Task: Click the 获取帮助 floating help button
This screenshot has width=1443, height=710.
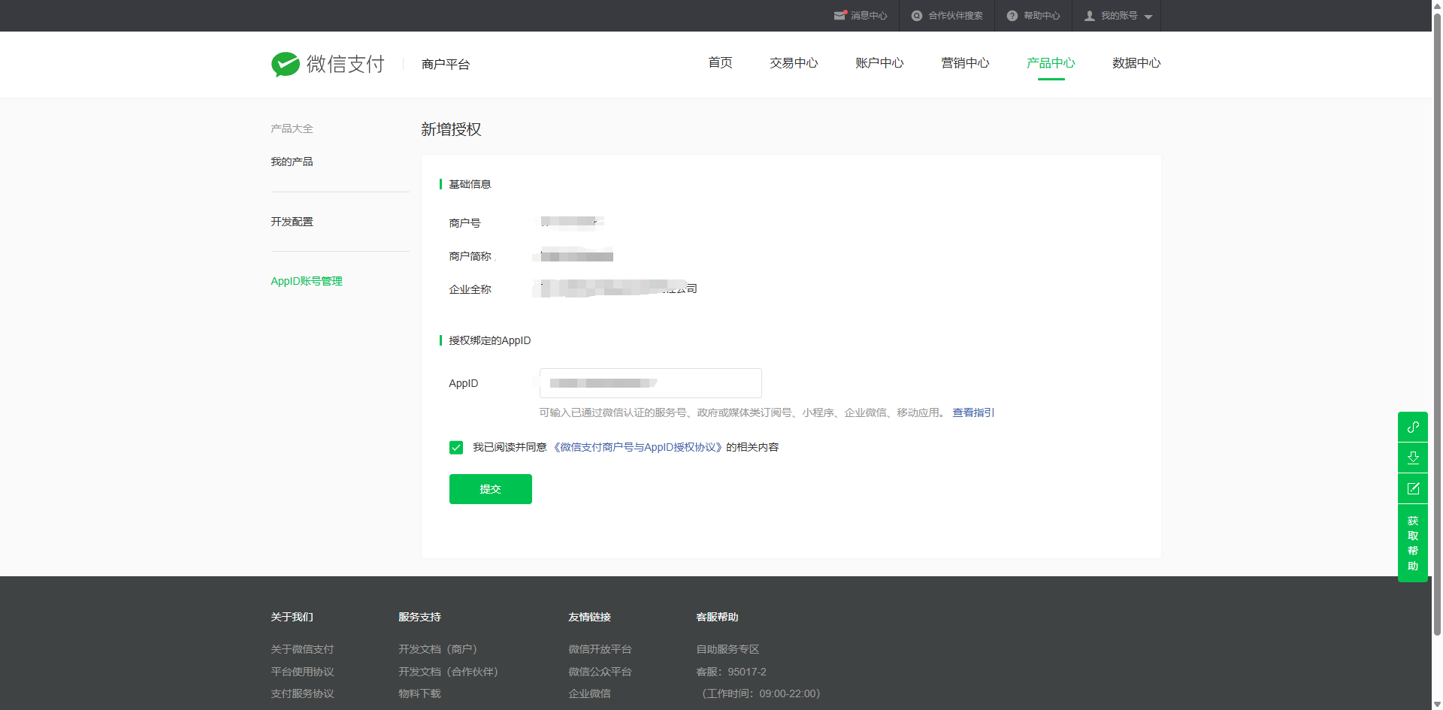Action: tap(1412, 543)
